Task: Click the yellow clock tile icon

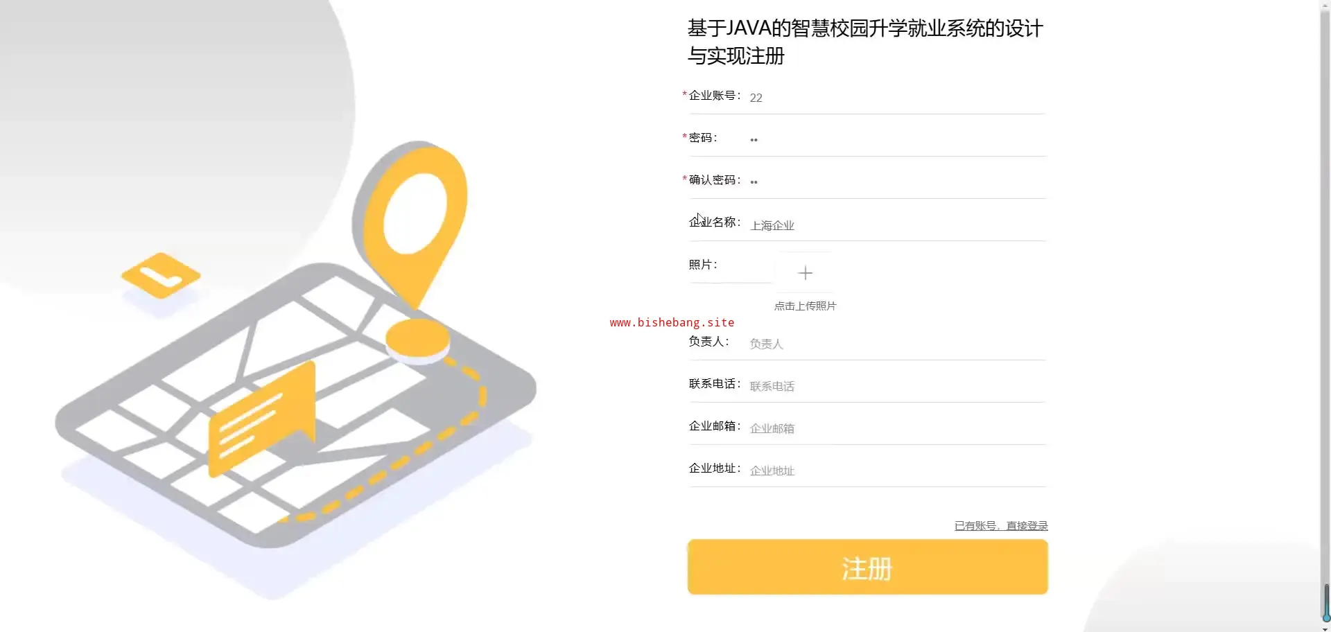Action: click(161, 276)
